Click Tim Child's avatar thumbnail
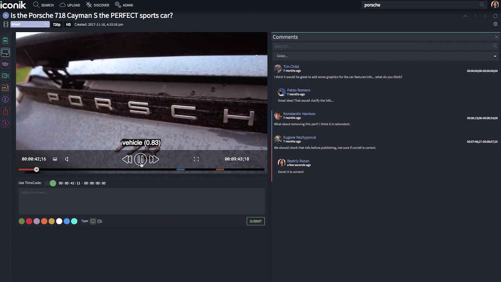 pyautogui.click(x=278, y=69)
